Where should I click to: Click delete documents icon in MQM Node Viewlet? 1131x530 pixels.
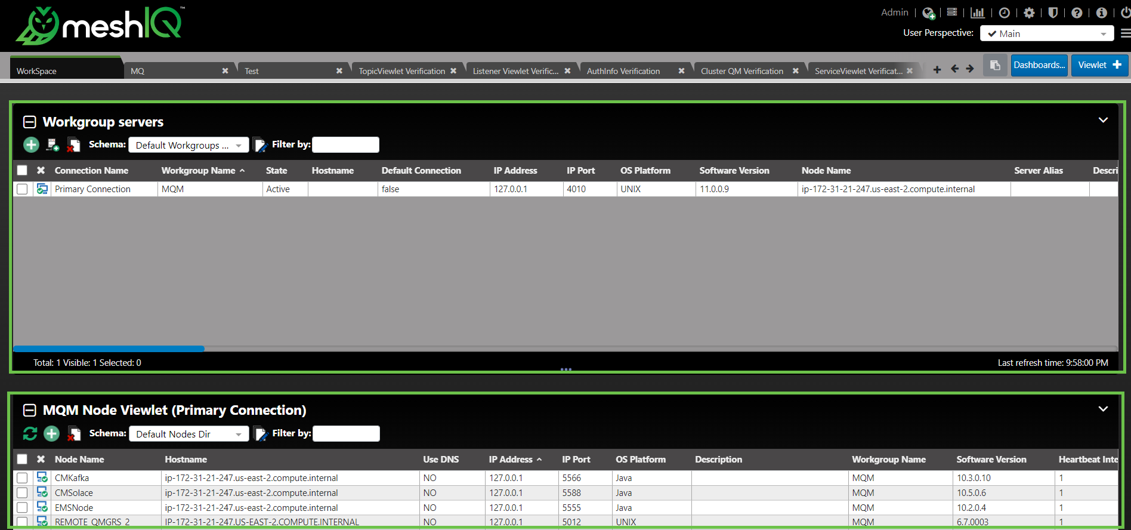click(x=74, y=434)
